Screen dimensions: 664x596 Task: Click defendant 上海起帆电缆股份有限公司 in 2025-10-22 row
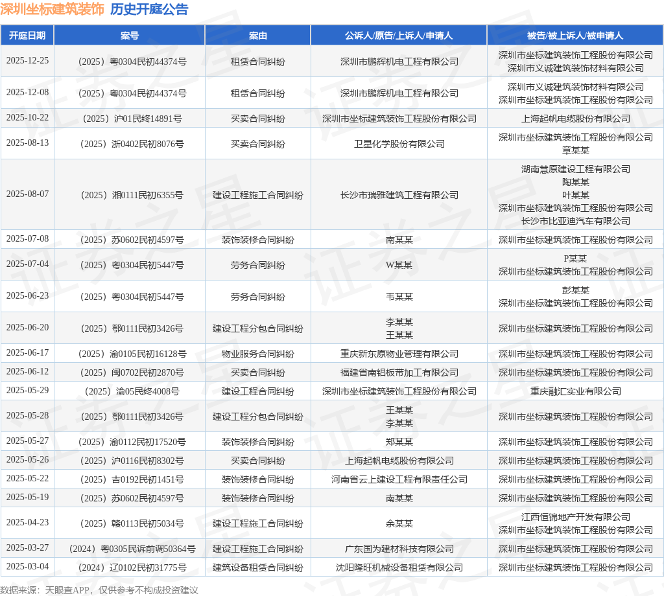576,119
